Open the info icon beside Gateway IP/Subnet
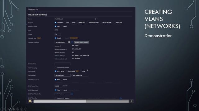Viewport: 199px width, 111px height. (x=72, y=42)
